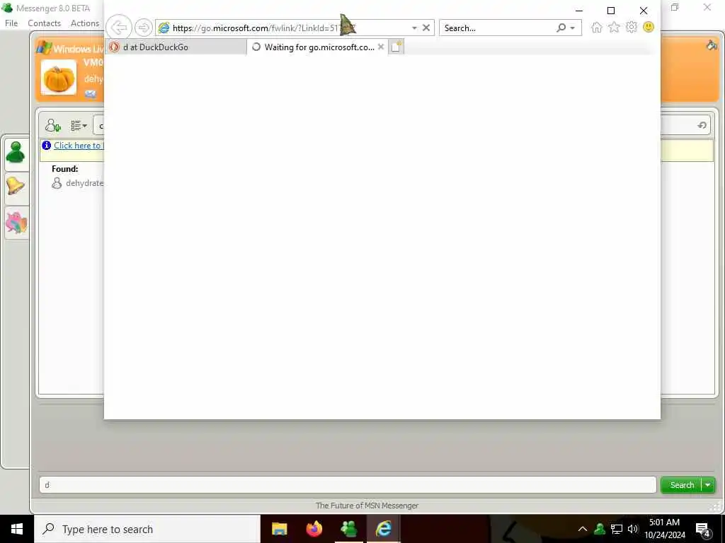725x543 pixels.
Task: Open IE Home page icon
Action: 596,28
